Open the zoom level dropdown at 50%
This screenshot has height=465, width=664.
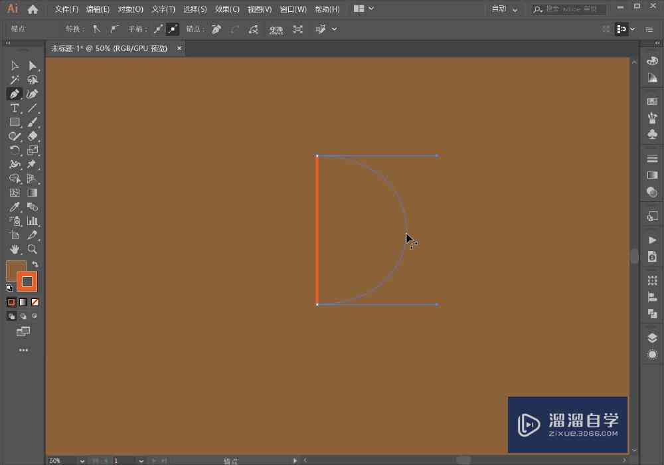[82, 461]
